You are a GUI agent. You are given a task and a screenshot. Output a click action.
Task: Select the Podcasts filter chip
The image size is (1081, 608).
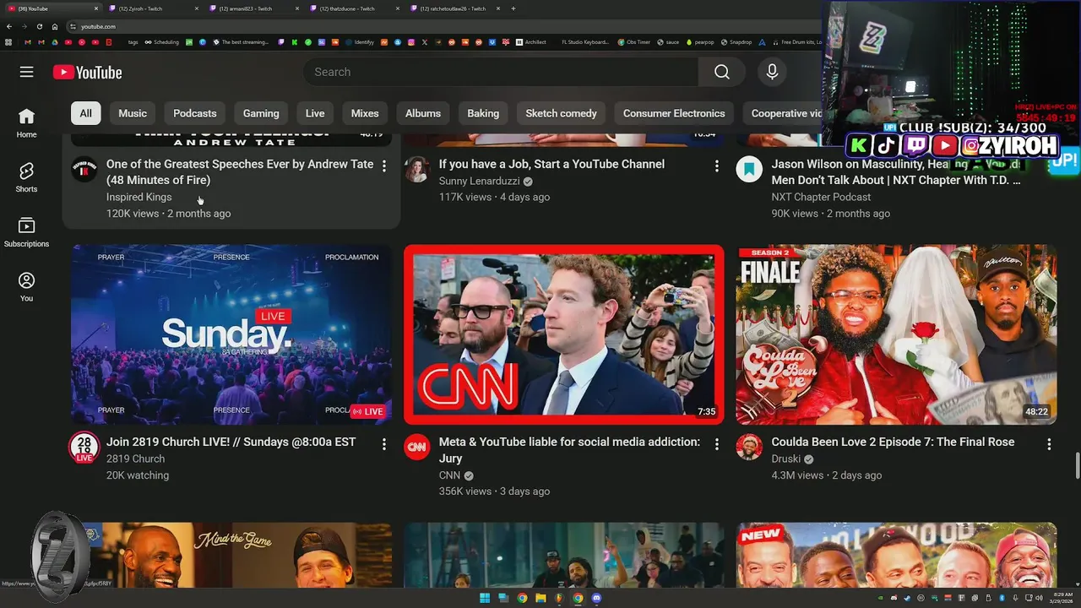click(x=195, y=113)
